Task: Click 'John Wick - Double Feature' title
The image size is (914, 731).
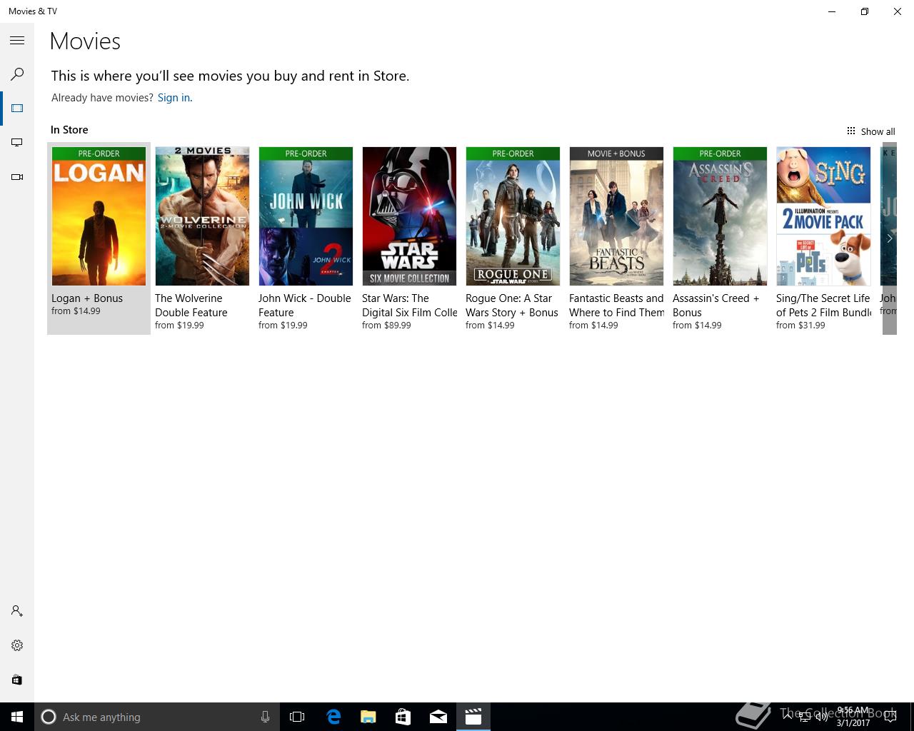Action: (305, 306)
